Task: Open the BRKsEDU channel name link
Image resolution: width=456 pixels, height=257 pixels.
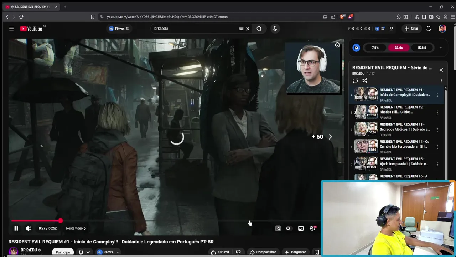Action: tap(29, 250)
